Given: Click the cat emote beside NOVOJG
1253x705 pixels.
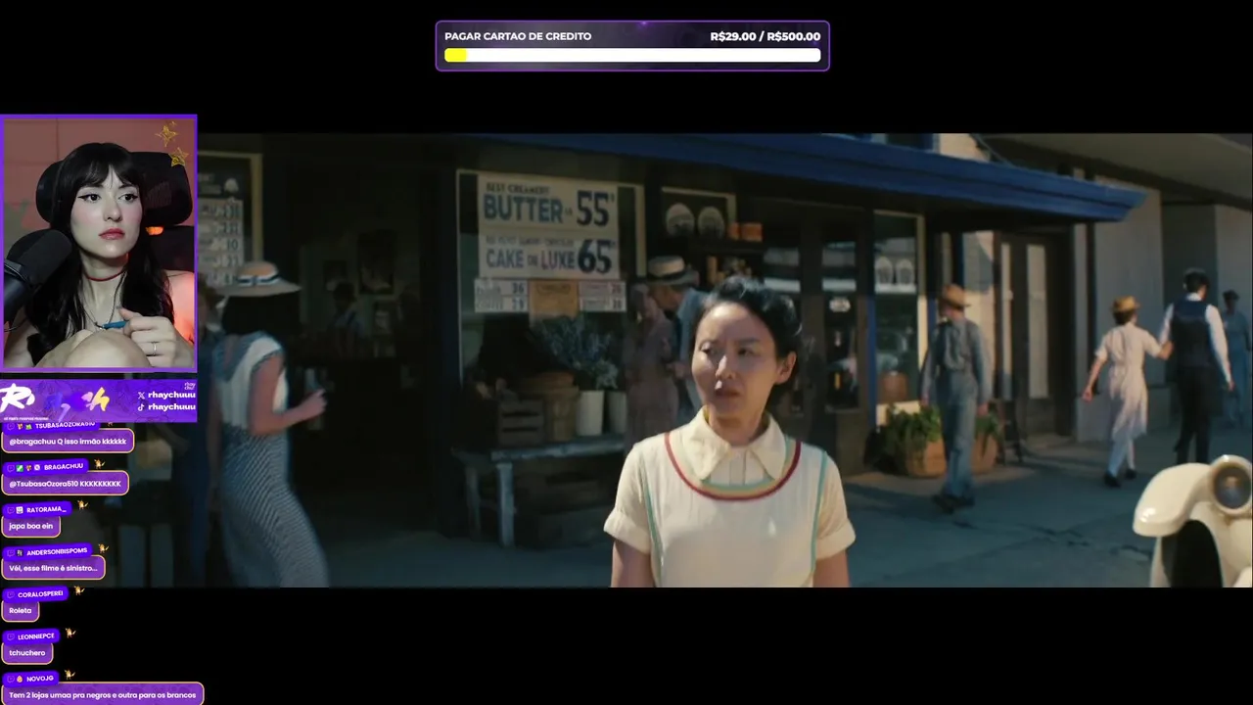Looking at the screenshot, I should click(70, 675).
